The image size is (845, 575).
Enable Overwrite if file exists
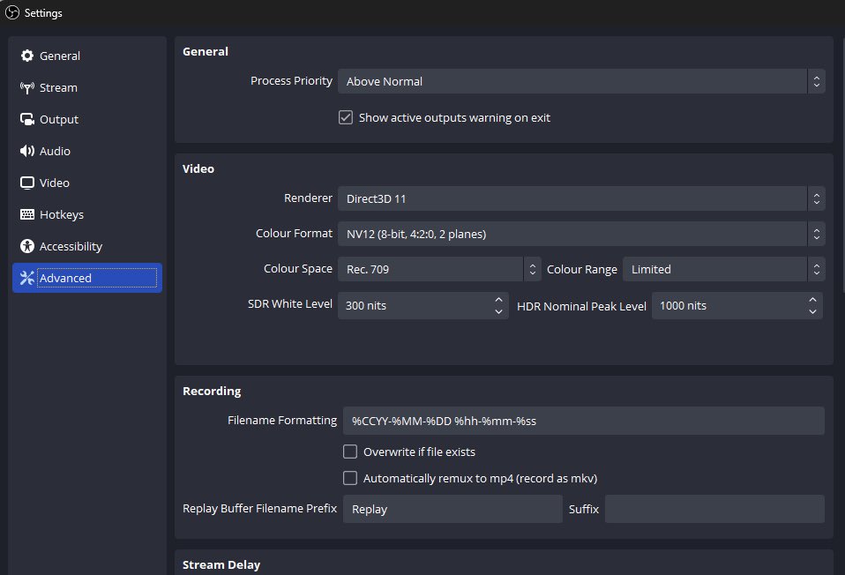(x=350, y=452)
